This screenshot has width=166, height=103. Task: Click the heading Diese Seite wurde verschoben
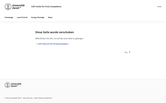[x=55, y=32]
